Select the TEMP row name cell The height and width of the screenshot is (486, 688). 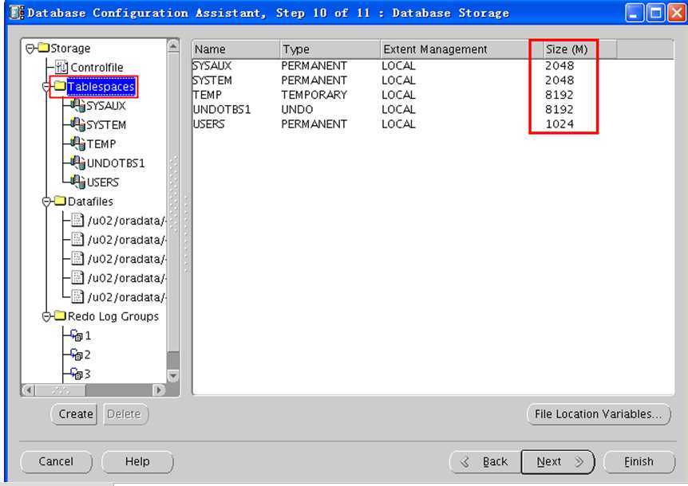tap(207, 95)
